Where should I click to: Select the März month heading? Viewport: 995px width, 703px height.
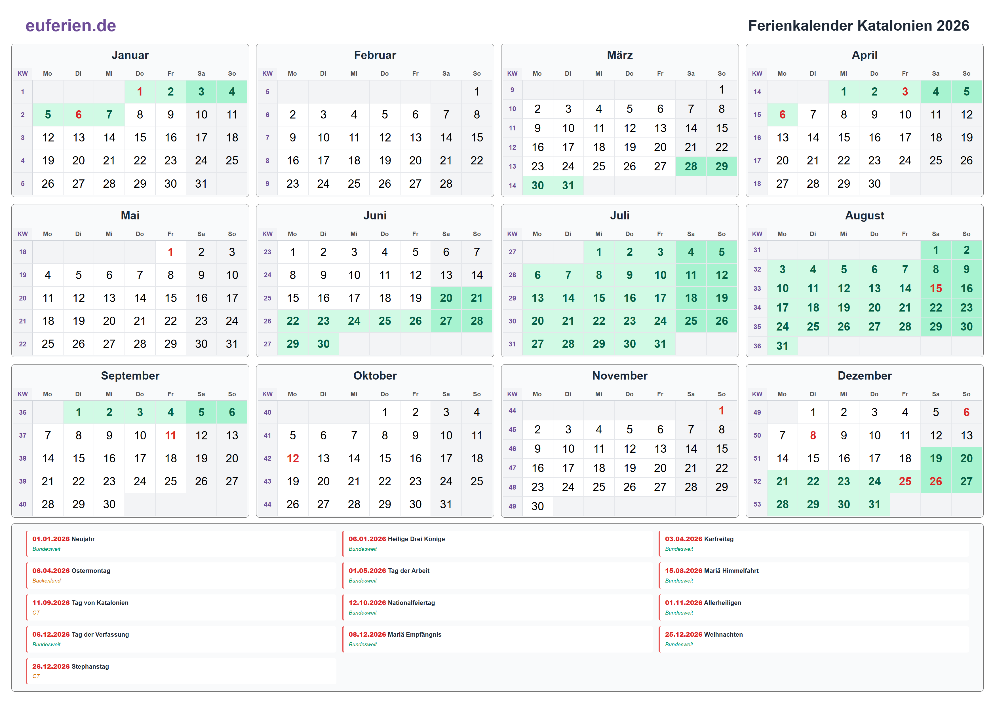[620, 55]
